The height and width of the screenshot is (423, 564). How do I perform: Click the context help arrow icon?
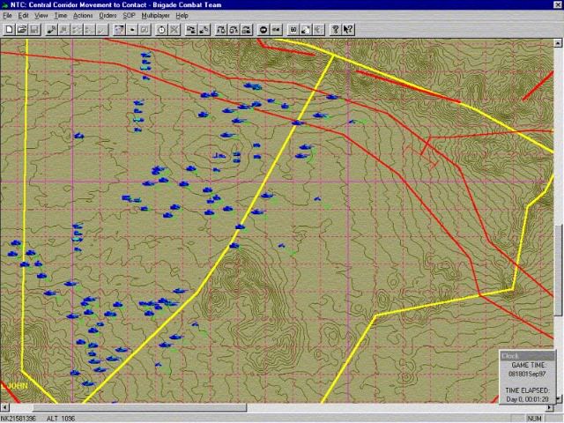pos(348,29)
